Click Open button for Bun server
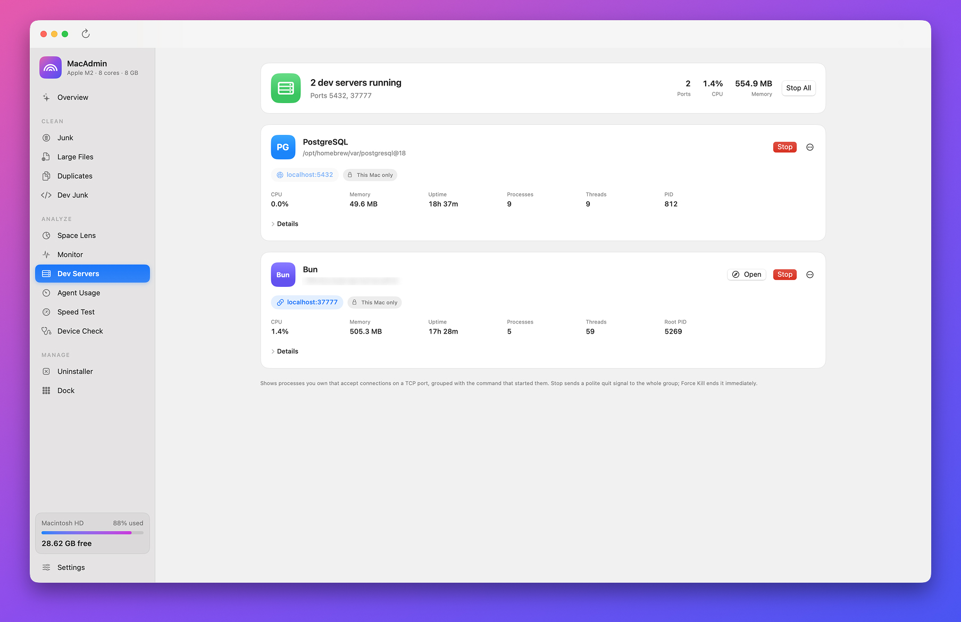 (747, 275)
